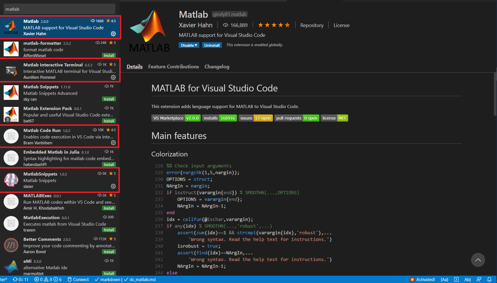
Task: Click the Ab| status bar item
Action: 467,279
